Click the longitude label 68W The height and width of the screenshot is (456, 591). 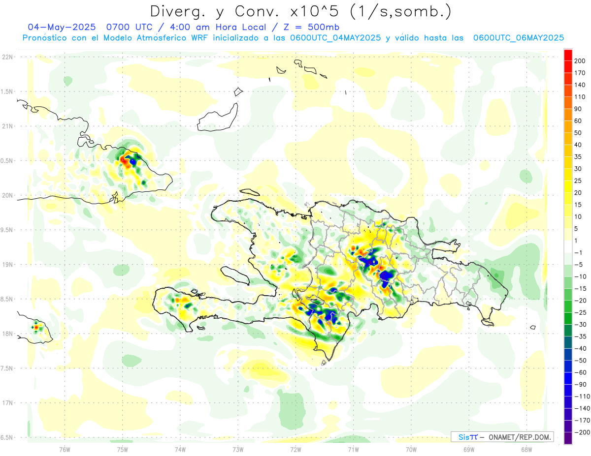[526, 449]
